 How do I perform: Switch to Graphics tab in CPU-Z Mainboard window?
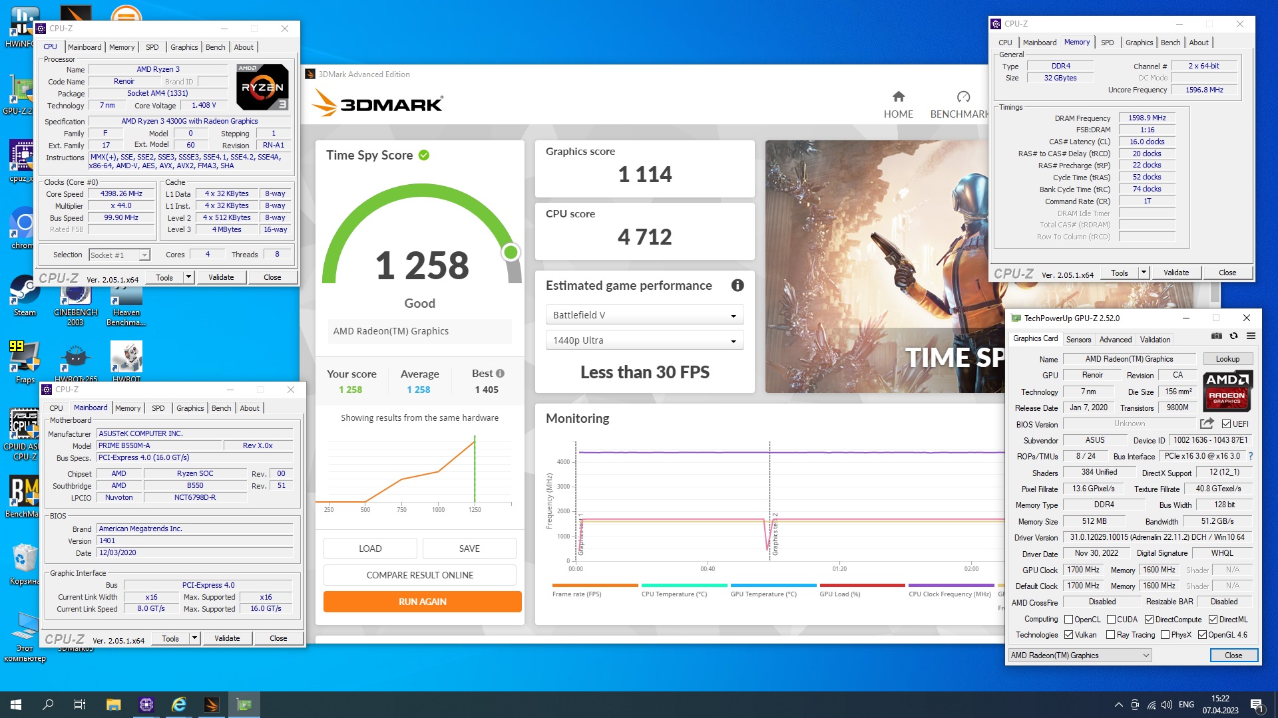[x=190, y=408]
